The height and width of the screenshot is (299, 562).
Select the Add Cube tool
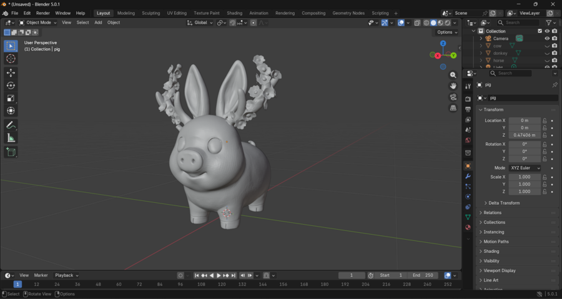click(11, 152)
